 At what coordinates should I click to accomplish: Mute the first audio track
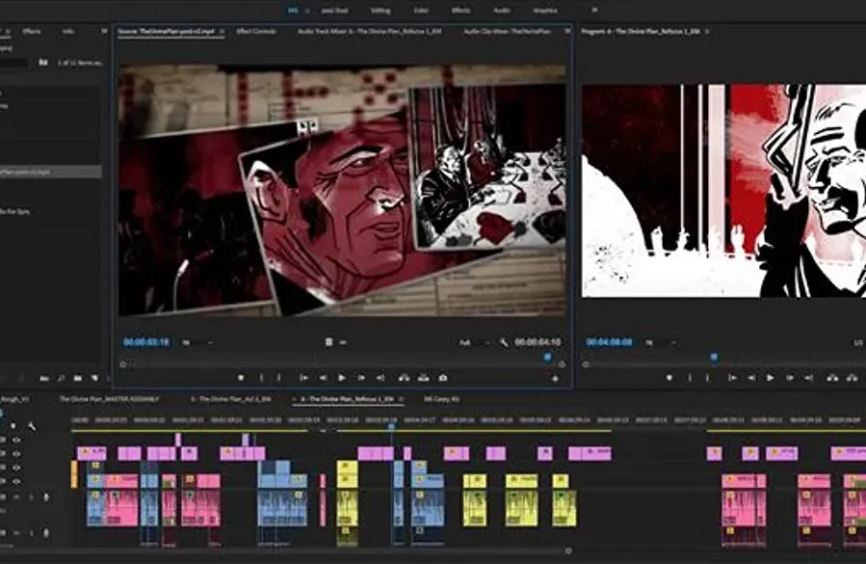(x=16, y=497)
